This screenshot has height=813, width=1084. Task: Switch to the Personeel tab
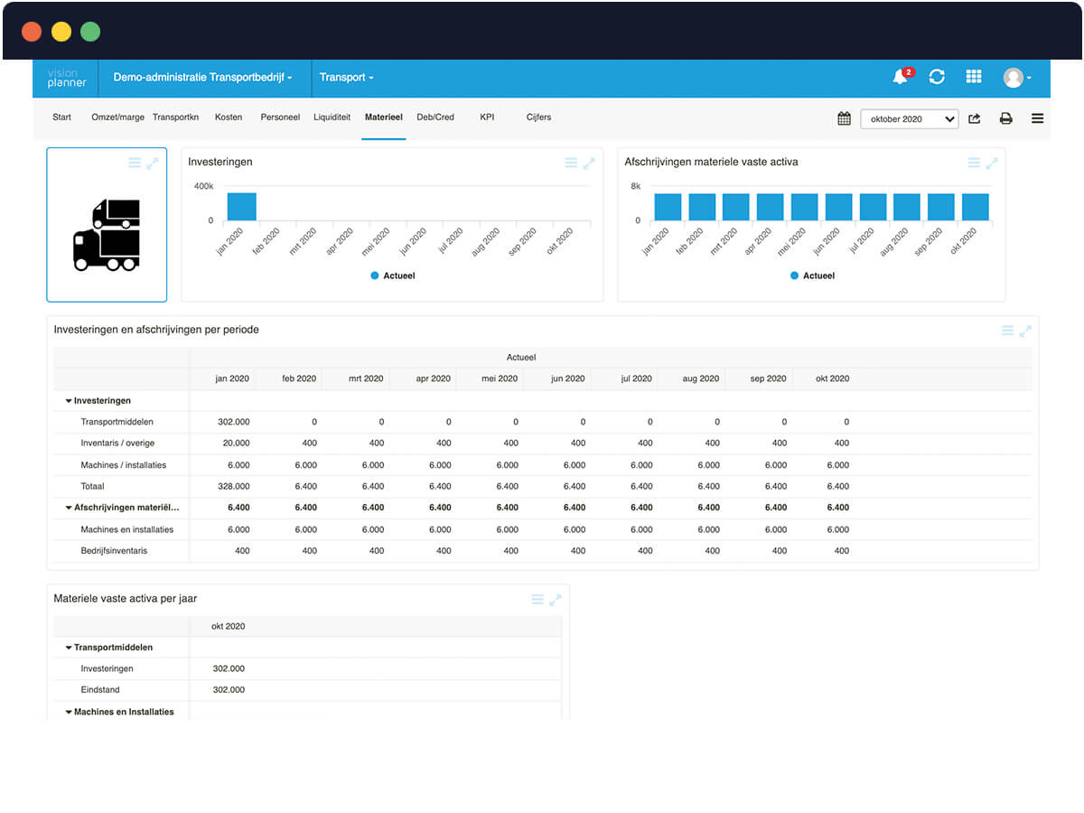coord(280,117)
